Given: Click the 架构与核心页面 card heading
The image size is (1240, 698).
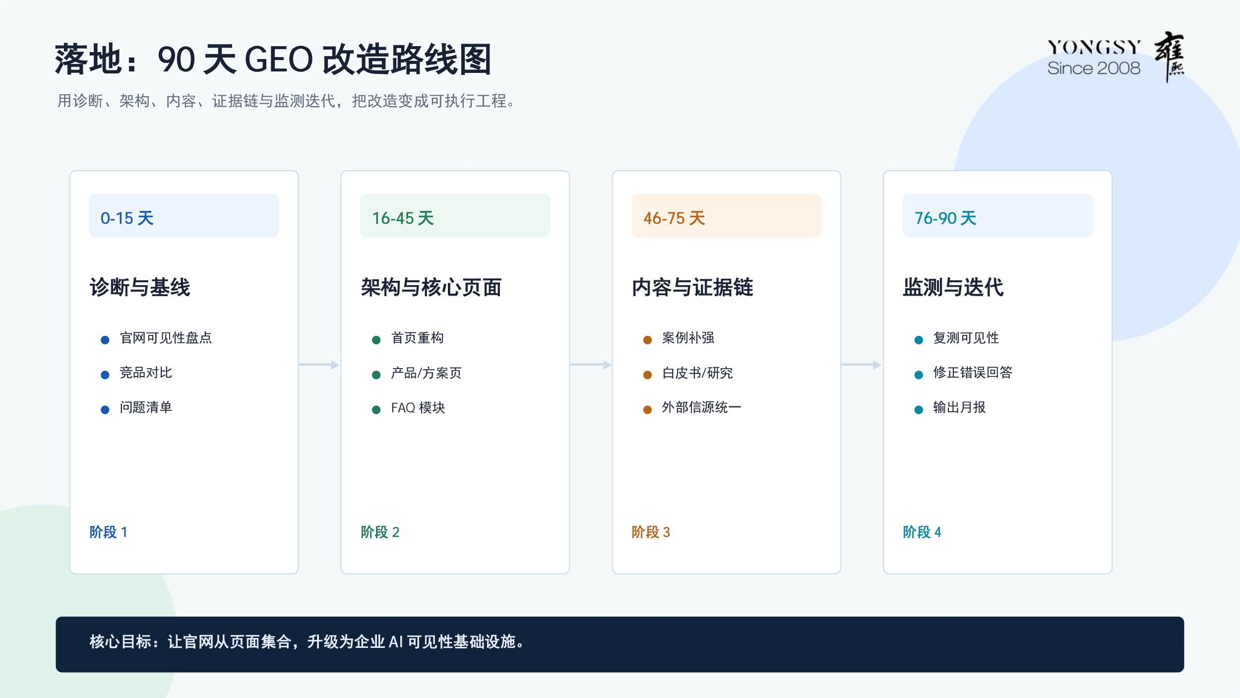Looking at the screenshot, I should coord(431,287).
